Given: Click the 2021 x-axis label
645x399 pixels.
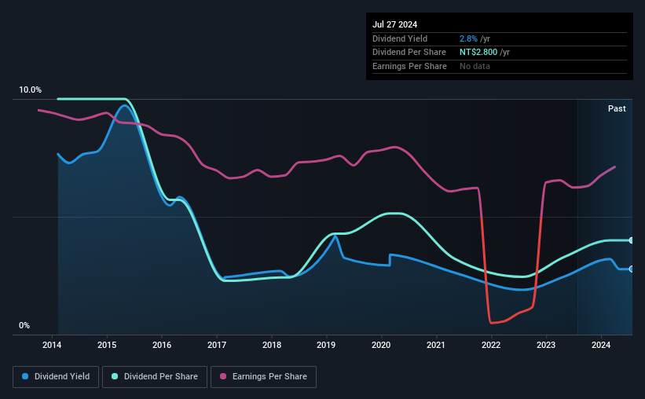Looking at the screenshot, I should (436, 345).
